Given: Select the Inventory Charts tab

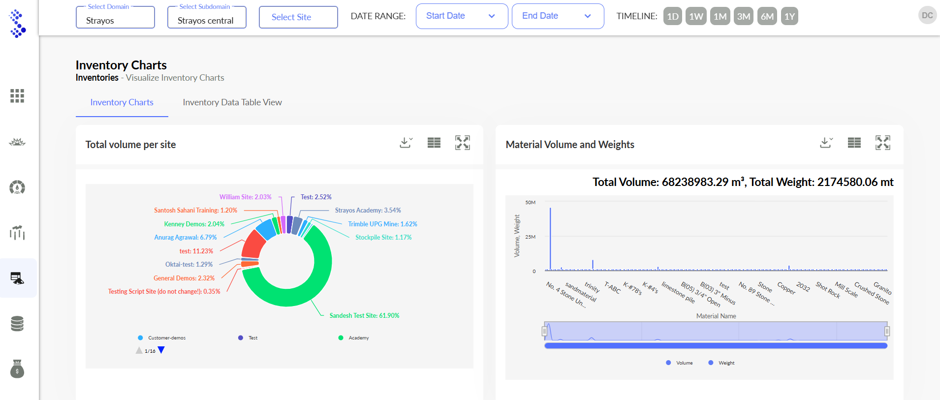Looking at the screenshot, I should (122, 102).
